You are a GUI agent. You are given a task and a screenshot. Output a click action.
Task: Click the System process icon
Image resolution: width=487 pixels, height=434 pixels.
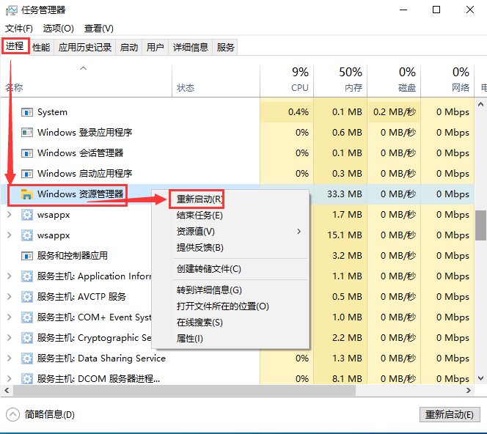coord(27,112)
